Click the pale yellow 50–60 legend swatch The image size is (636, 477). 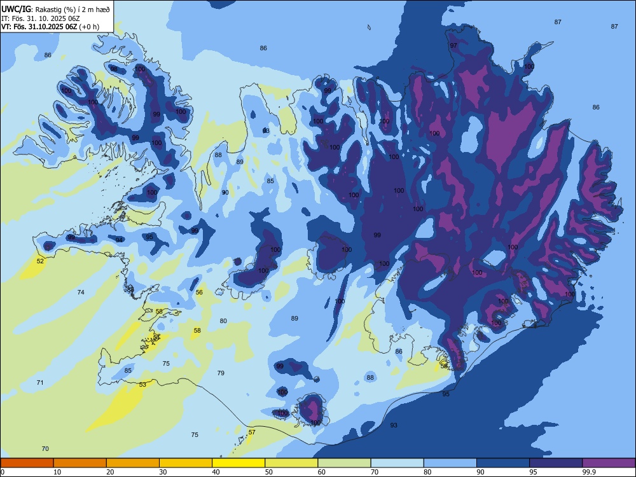[291, 463]
